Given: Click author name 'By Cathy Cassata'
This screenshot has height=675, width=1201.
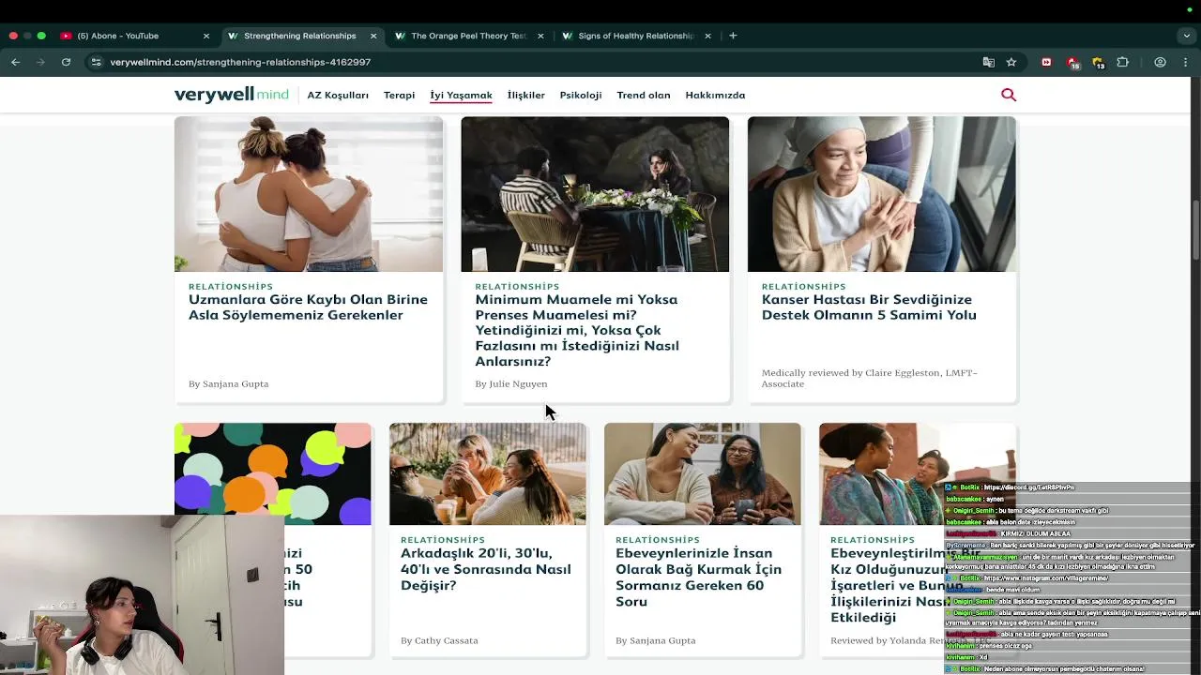Looking at the screenshot, I should pos(439,640).
